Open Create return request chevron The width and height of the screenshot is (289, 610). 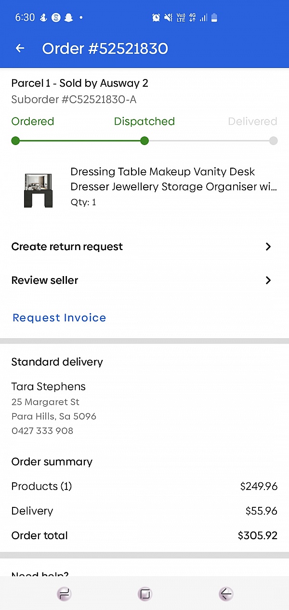click(x=268, y=247)
